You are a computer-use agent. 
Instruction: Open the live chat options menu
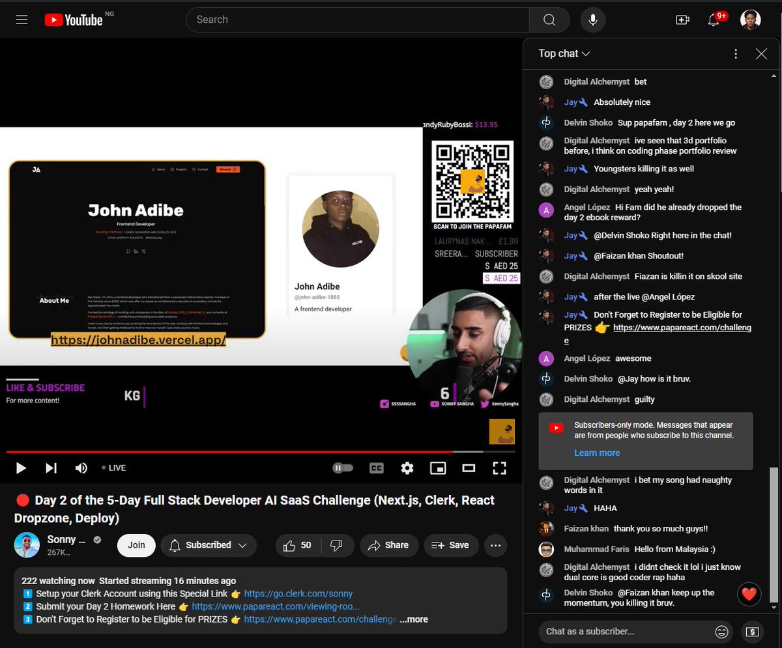click(x=736, y=53)
